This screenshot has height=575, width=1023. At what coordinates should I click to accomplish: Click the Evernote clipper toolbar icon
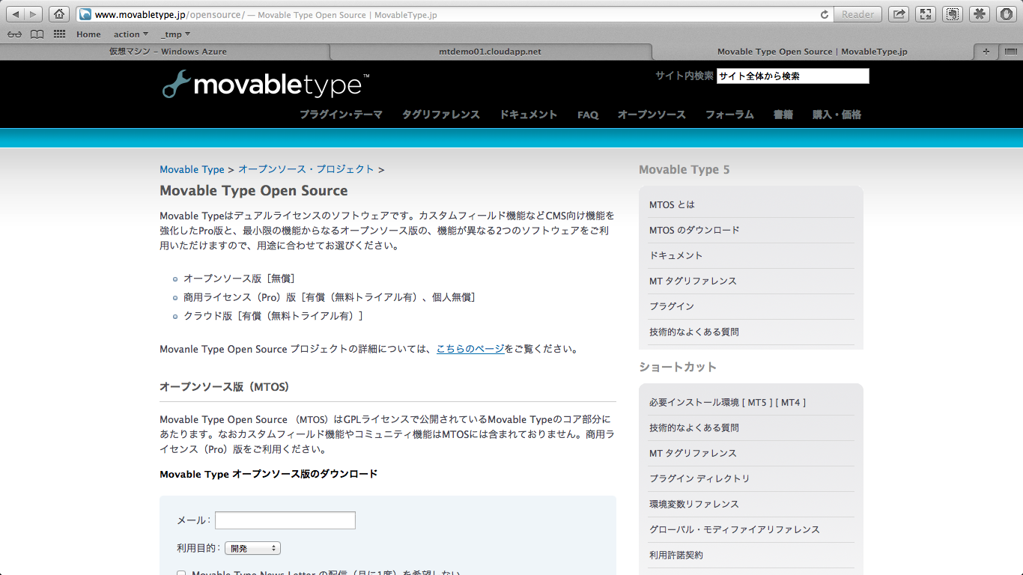953,14
